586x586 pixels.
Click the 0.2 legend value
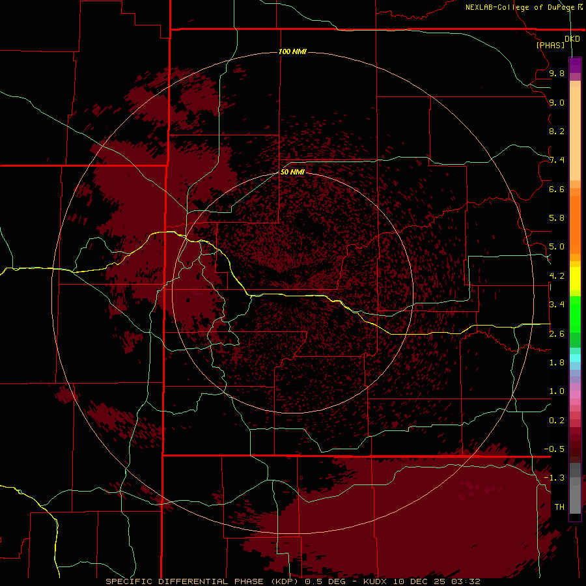coord(557,421)
